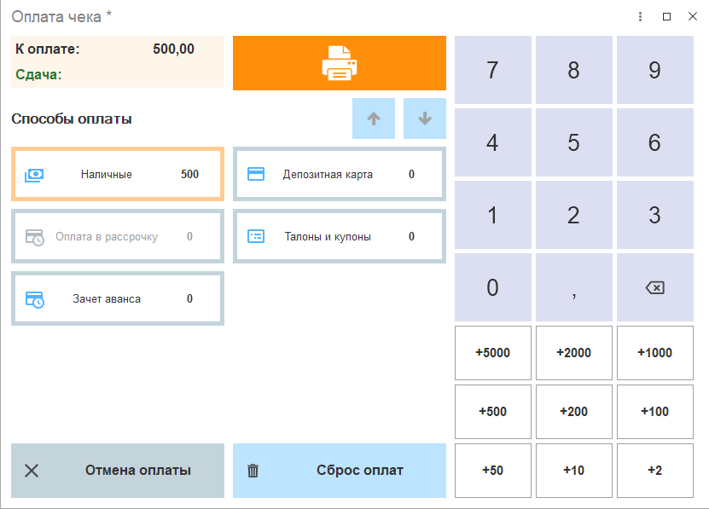This screenshot has width=709, height=509.
Task: Click the orange print receipt button
Action: point(339,63)
